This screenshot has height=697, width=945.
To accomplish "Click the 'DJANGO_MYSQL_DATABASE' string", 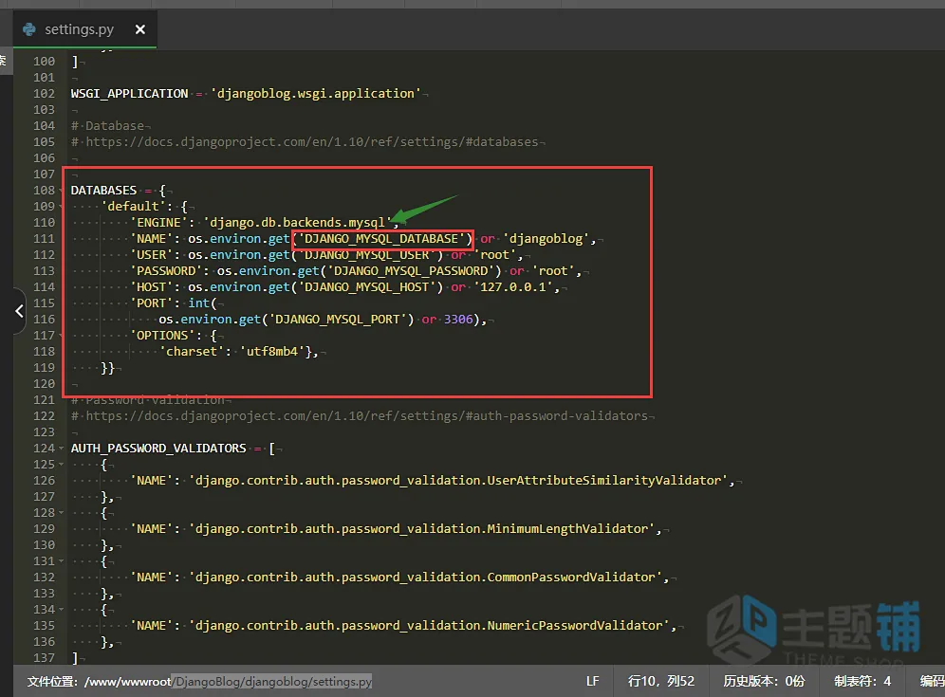I will 382,239.
